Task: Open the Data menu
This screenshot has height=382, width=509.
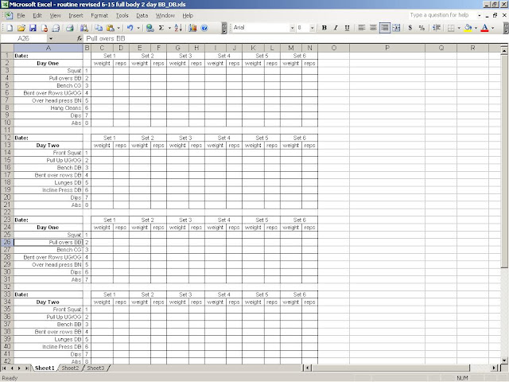Action: coord(142,16)
